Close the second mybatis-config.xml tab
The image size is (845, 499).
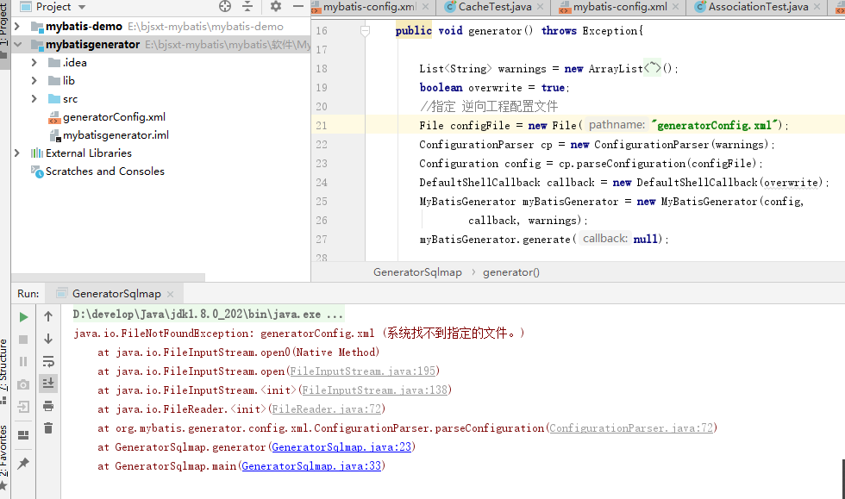(x=676, y=7)
